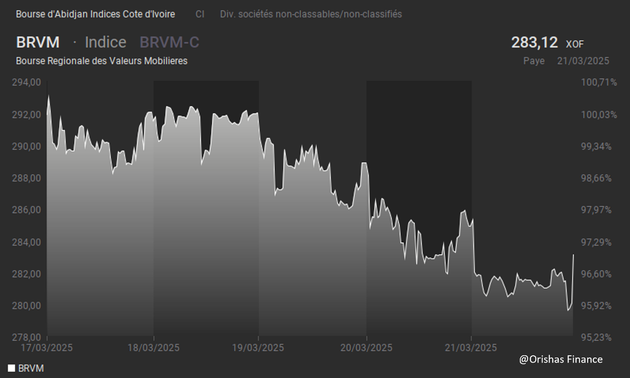Click the white BRVM legend swatch
The image size is (630, 378).
click(11, 368)
